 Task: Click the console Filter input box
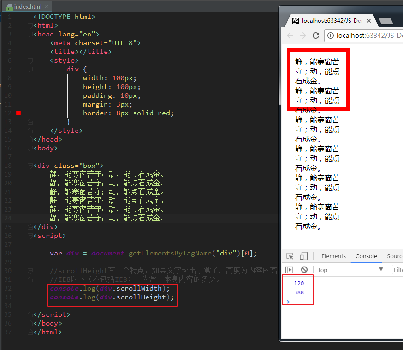(x=398, y=270)
